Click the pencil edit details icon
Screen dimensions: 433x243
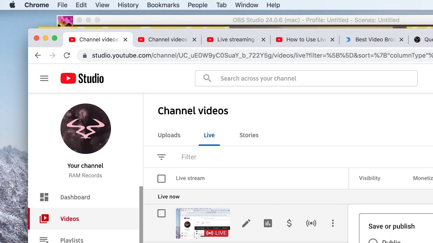(x=246, y=223)
